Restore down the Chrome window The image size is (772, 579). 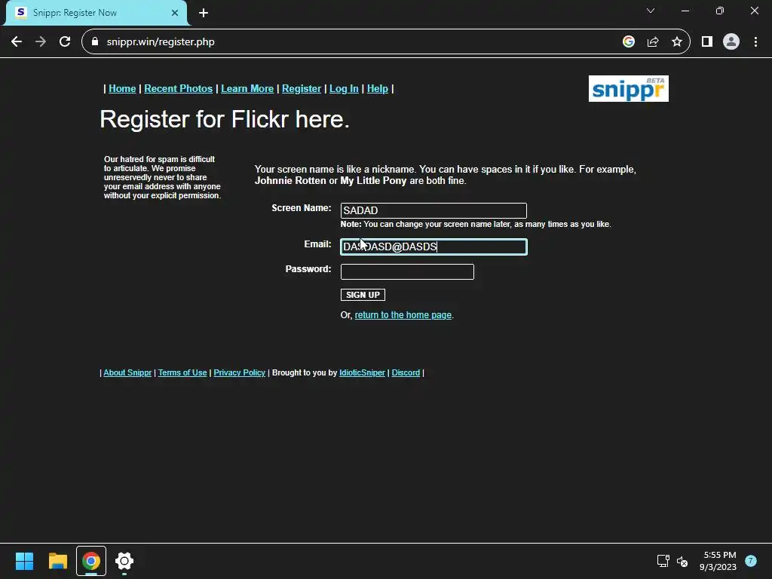point(720,11)
